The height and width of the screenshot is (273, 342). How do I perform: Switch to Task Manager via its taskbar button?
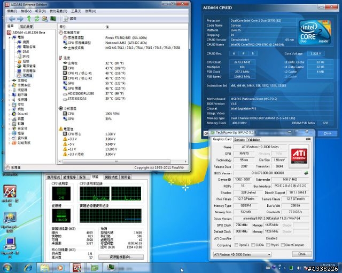pos(111,268)
